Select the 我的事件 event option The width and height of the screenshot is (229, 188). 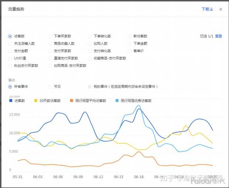90,87
